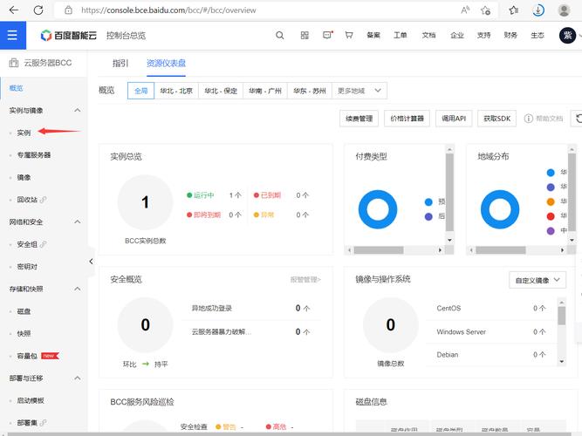Open the products grid icon in header
Viewport: 582px width, 436px height.
click(x=305, y=35)
